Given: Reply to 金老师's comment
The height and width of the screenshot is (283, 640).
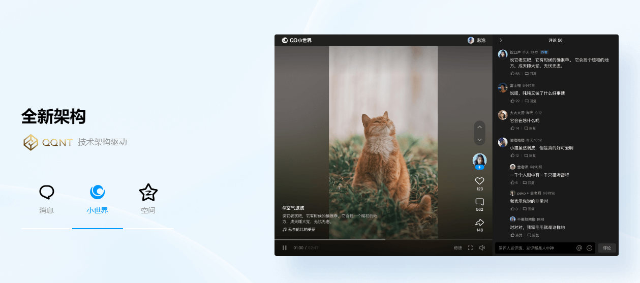Looking at the screenshot, I should (529, 182).
